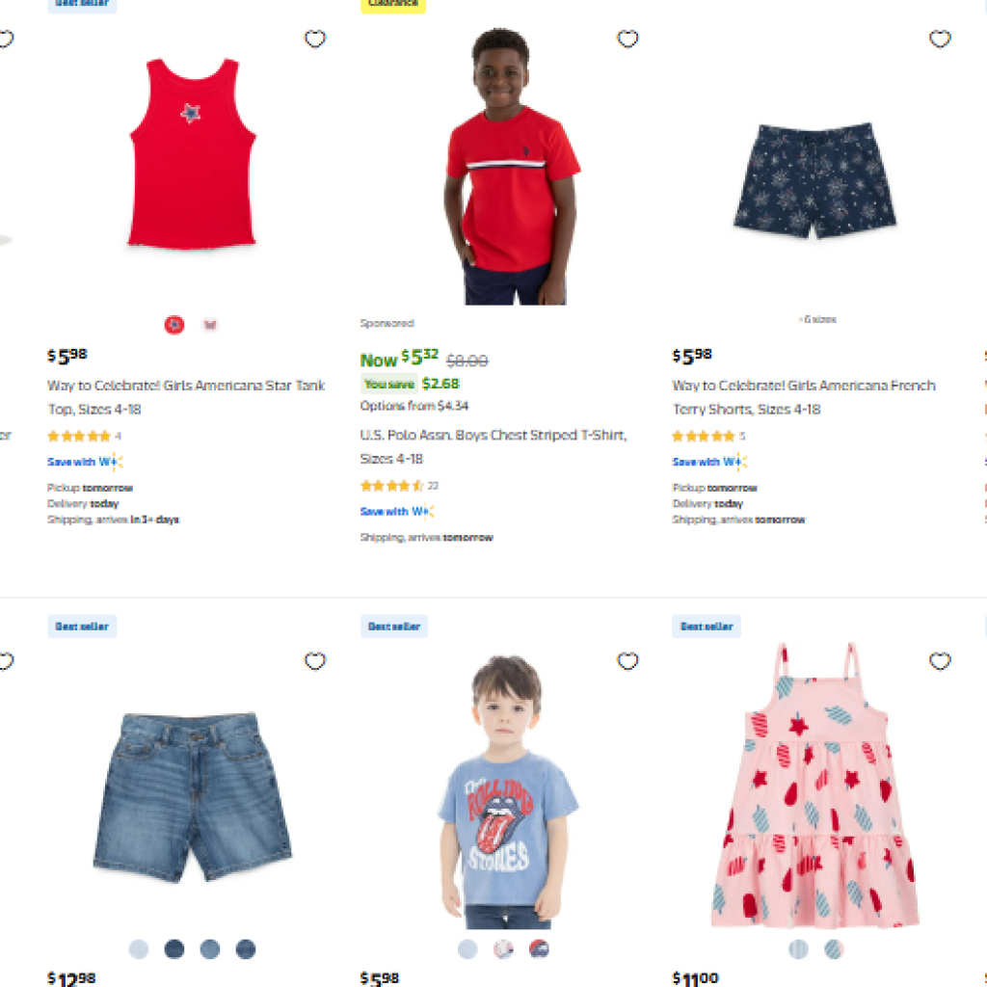Viewport: 987px width, 987px height.
Task: Heart the pink popsicle print dress
Action: coord(940,661)
